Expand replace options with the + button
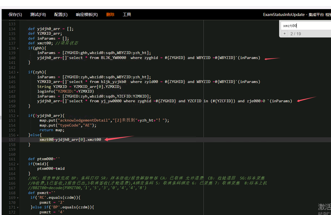 click(285, 34)
